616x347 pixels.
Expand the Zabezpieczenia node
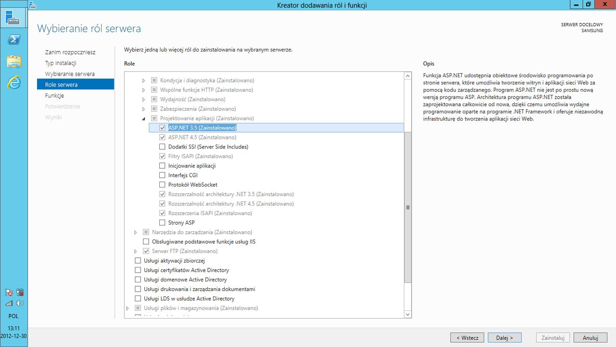pos(143,109)
